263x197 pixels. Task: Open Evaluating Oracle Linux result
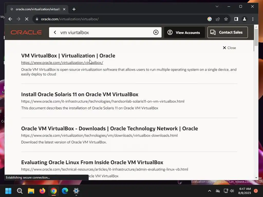[x=92, y=162]
